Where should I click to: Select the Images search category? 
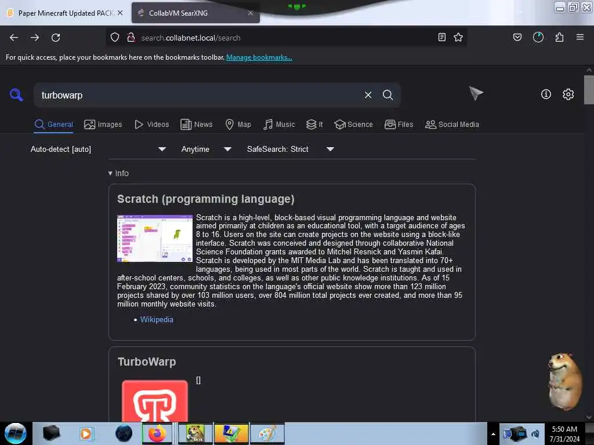pyautogui.click(x=103, y=125)
